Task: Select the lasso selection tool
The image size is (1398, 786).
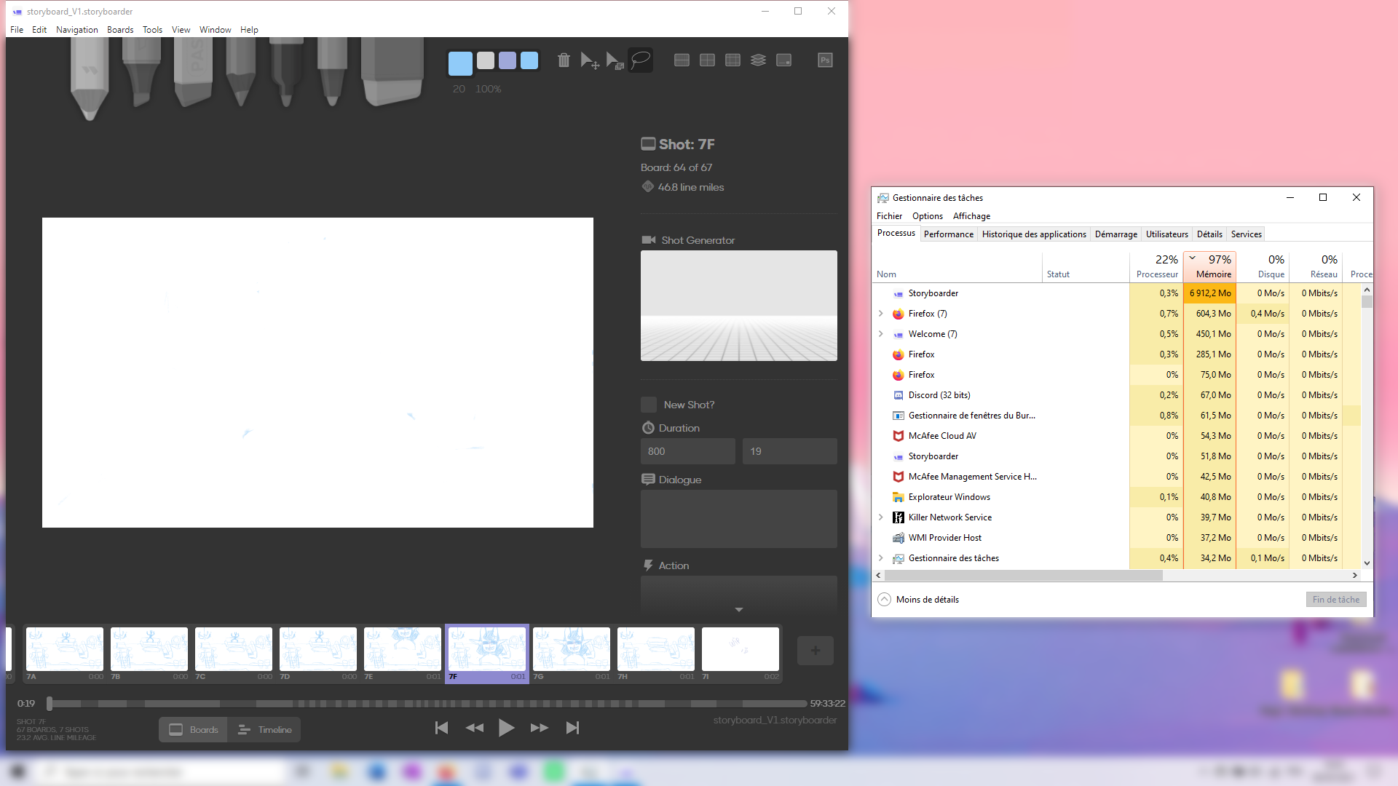Action: pyautogui.click(x=640, y=60)
